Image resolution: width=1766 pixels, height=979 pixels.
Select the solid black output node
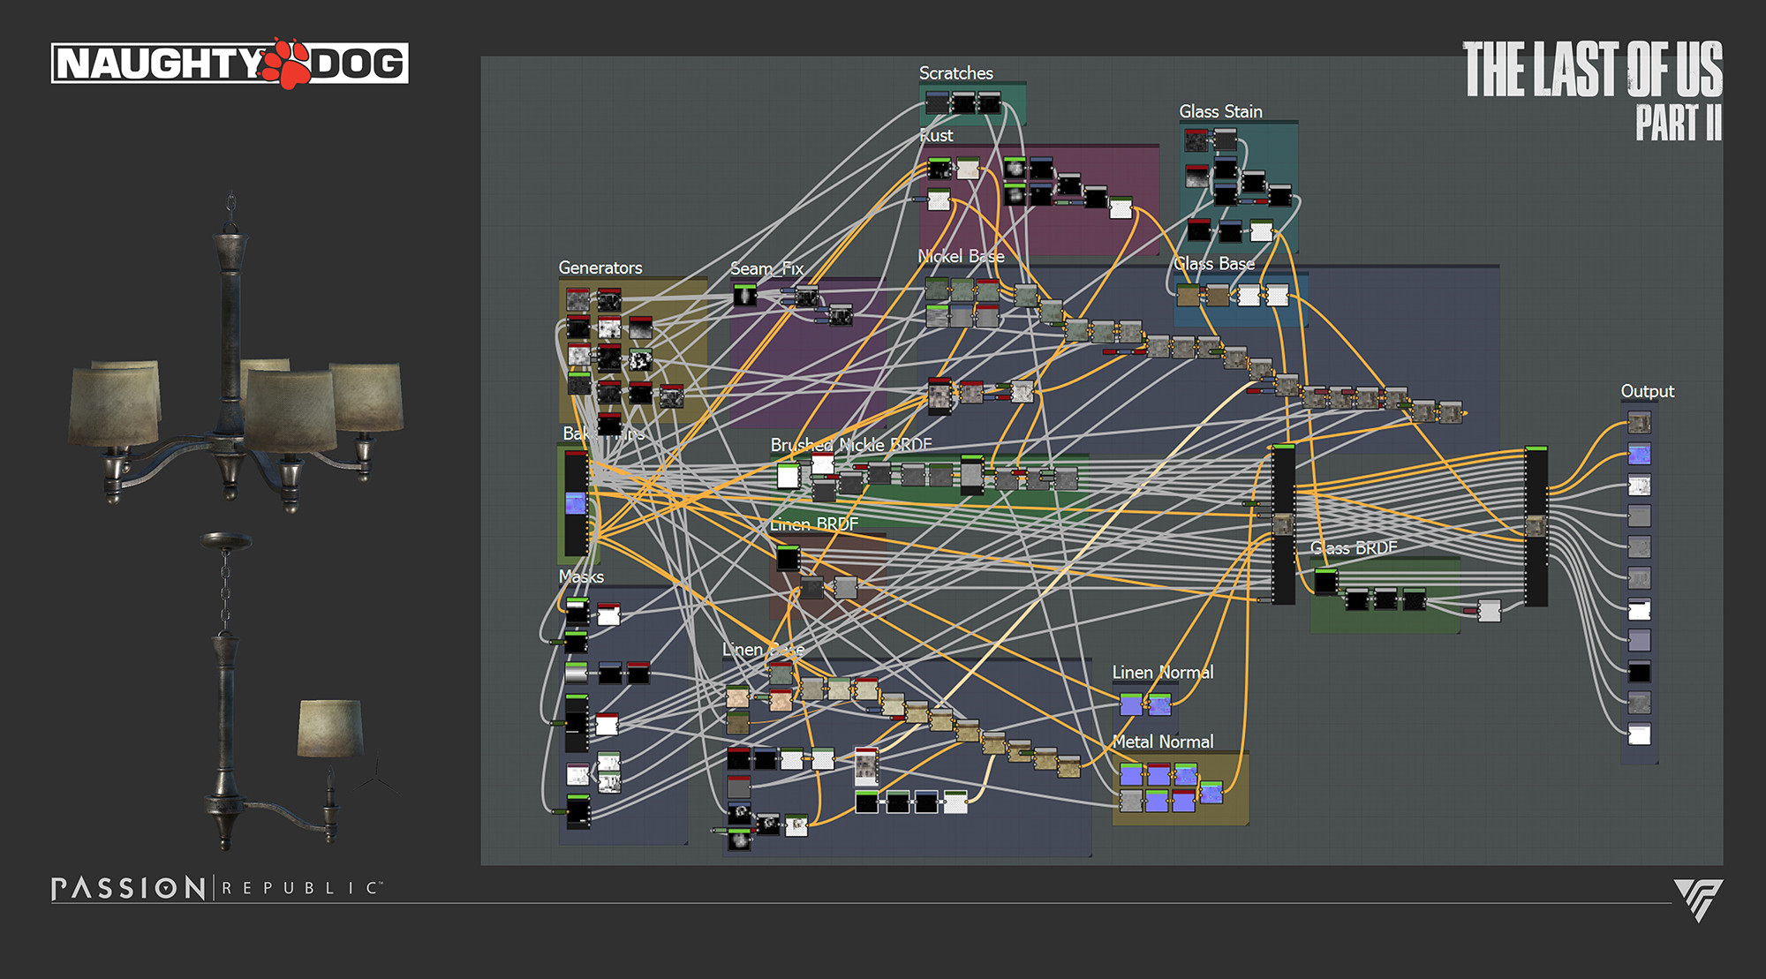point(1639,673)
